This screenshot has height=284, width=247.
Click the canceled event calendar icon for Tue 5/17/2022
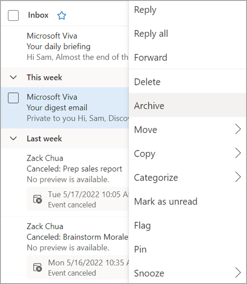pos(37,199)
